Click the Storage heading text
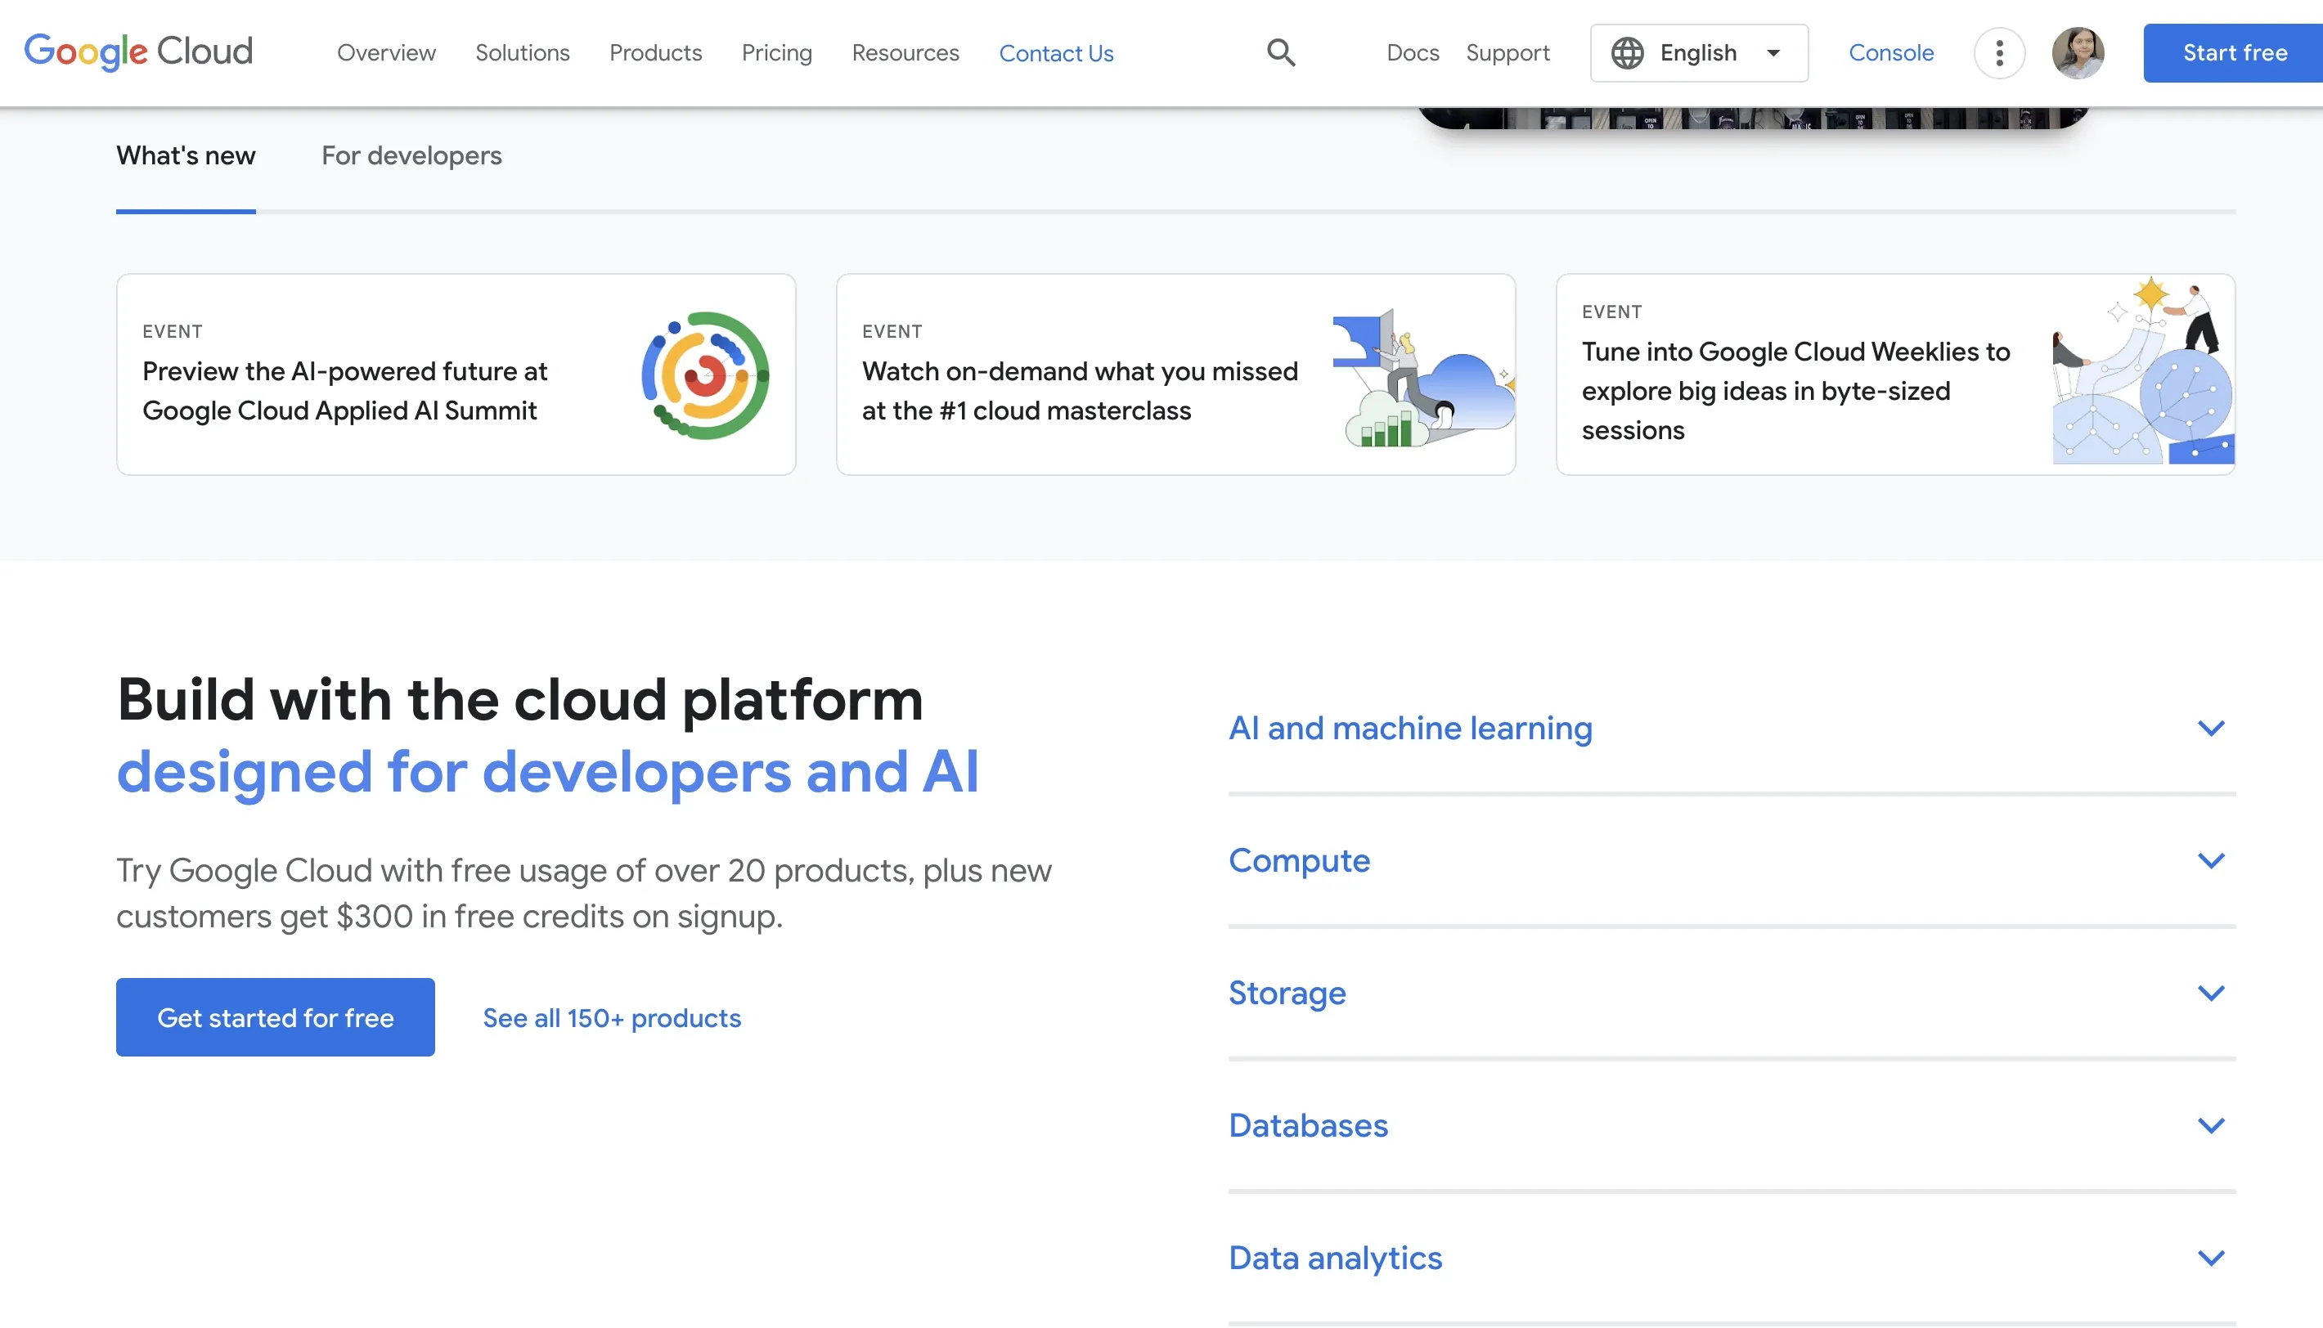This screenshot has width=2323, height=1328. tap(1287, 993)
